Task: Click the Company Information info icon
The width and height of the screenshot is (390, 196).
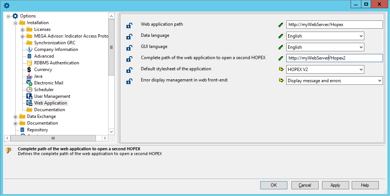Action: pyautogui.click(x=29, y=49)
